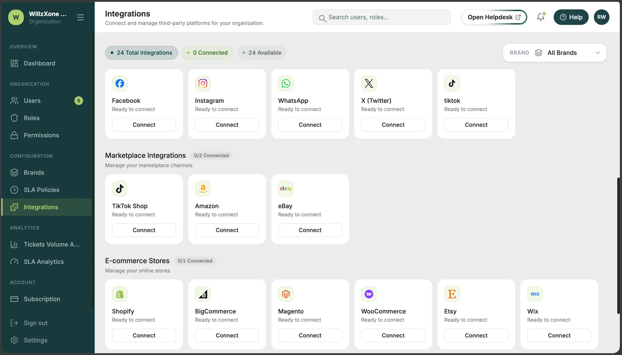Expand the All Brands dropdown

pos(554,53)
